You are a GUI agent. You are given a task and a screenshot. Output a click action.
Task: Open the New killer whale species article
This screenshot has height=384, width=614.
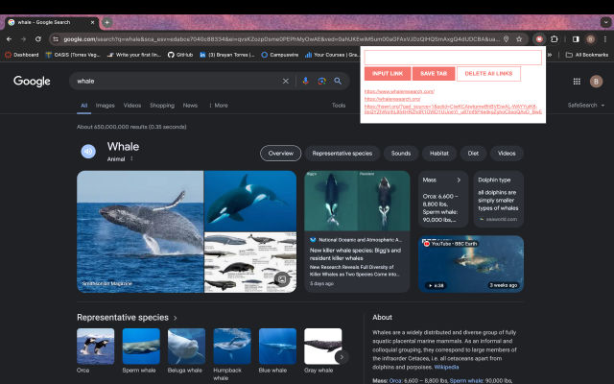point(357,231)
